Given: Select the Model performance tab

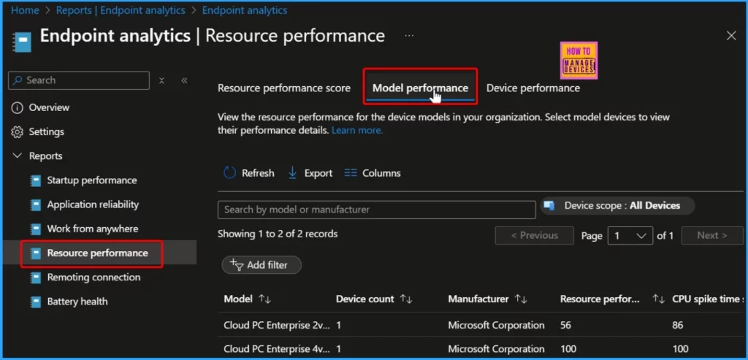Looking at the screenshot, I should [x=420, y=88].
